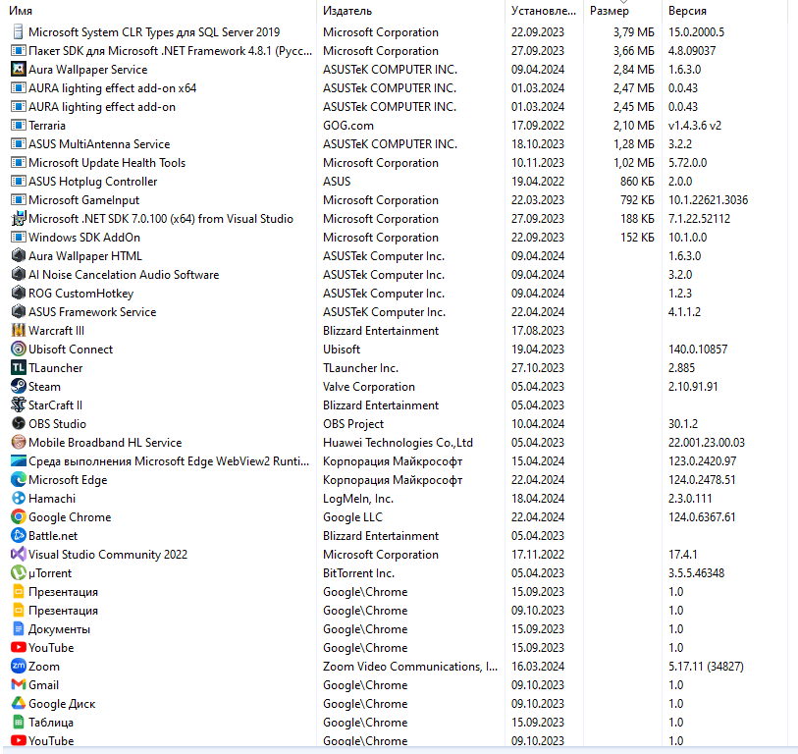Click the Visual Studio Community 2022 icon
The height and width of the screenshot is (754, 798).
[x=17, y=555]
